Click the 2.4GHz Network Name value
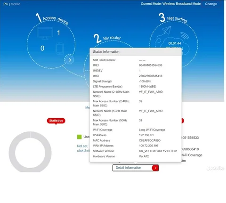The image size is (226, 203). point(151,92)
